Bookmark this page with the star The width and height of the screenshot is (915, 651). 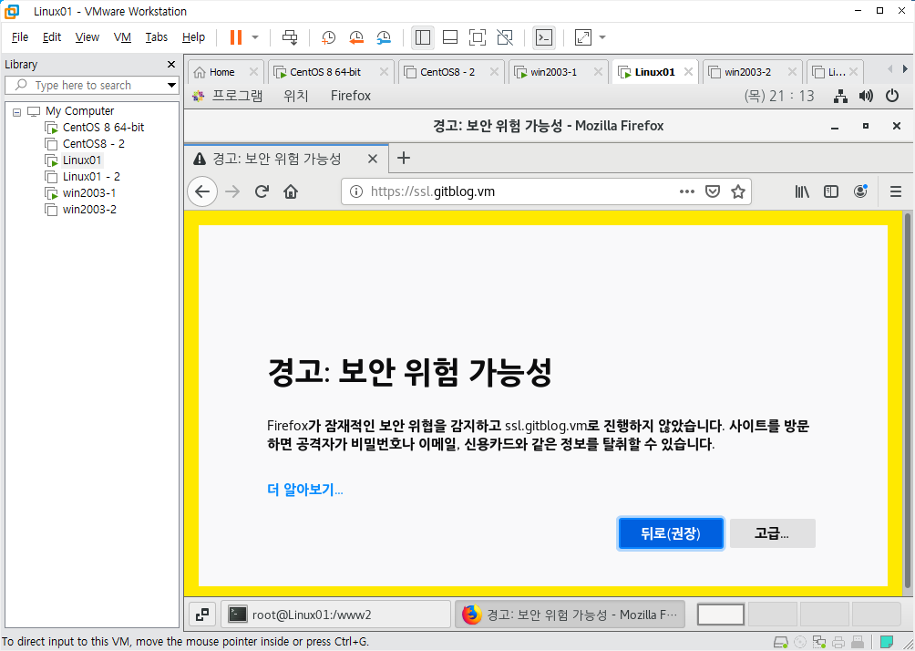(738, 191)
